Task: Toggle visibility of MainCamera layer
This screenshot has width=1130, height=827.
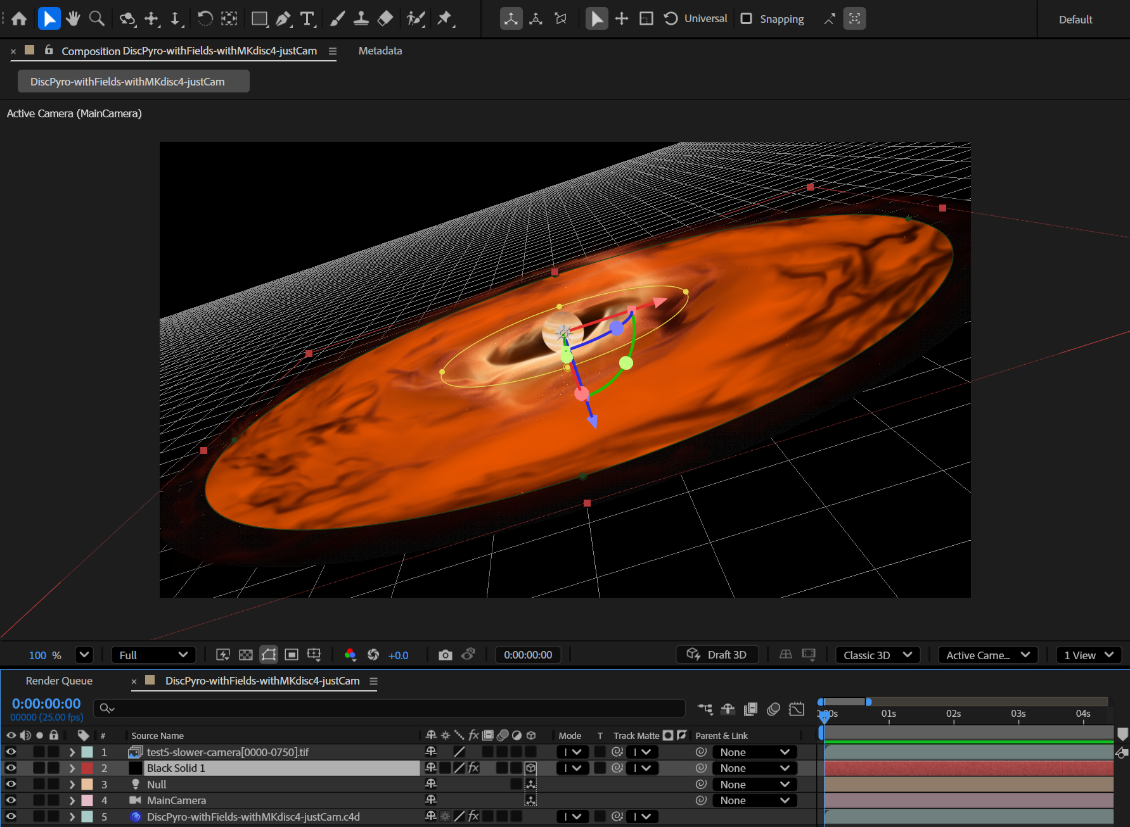Action: tap(11, 800)
